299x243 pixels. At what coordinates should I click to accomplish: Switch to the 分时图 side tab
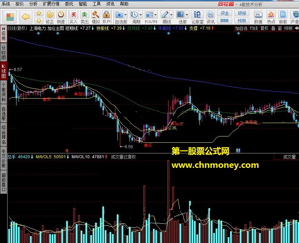[3, 52]
